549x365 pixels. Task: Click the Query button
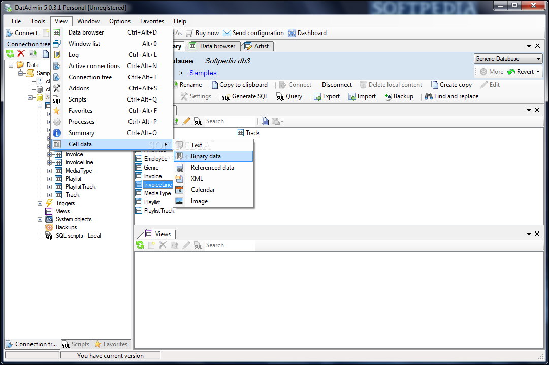tap(289, 96)
